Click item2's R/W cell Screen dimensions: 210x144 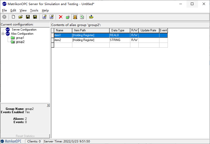tap(134, 40)
